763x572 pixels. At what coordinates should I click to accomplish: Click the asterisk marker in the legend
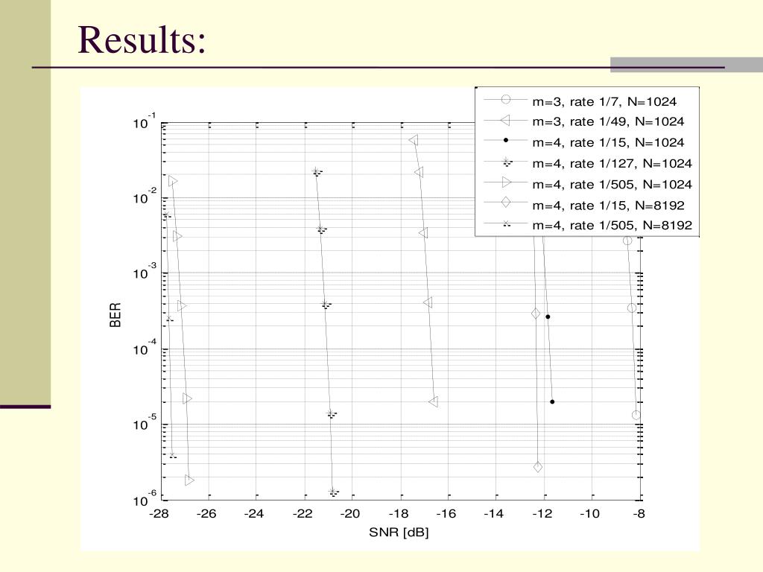[x=506, y=162]
